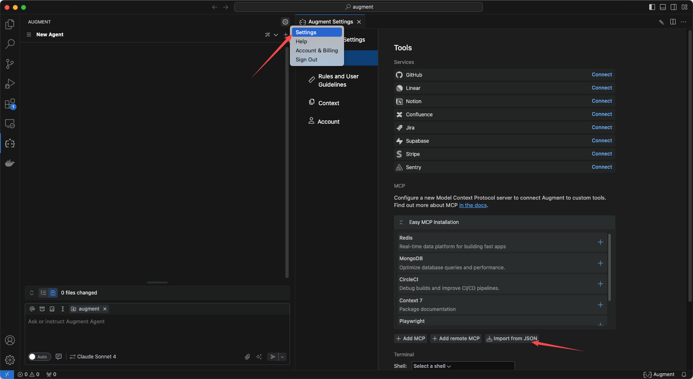
Task: Click the enhance prompt sparkle icon
Action: [259, 357]
